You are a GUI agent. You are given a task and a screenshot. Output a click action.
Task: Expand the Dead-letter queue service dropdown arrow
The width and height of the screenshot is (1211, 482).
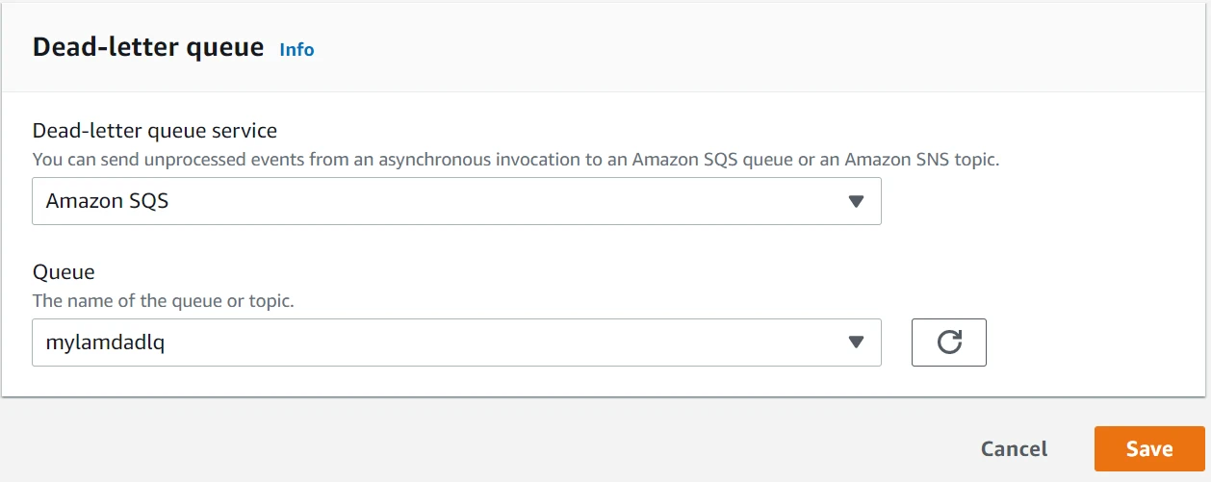(855, 201)
